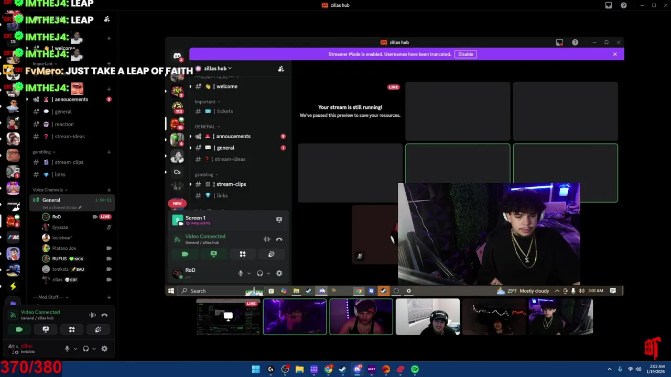The width and height of the screenshot is (671, 377).
Task: Click the Windows Start button
Action: click(x=256, y=369)
